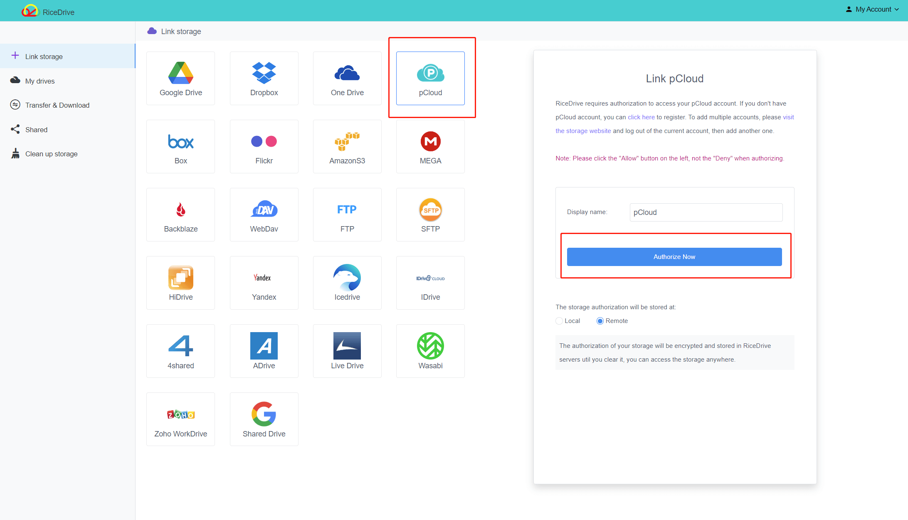The image size is (908, 520).
Task: Toggle pCloud as selected storage provider
Action: [x=430, y=78]
